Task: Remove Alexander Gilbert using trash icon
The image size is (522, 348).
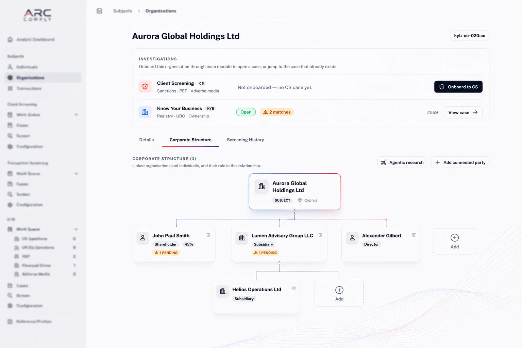Action: (x=414, y=235)
